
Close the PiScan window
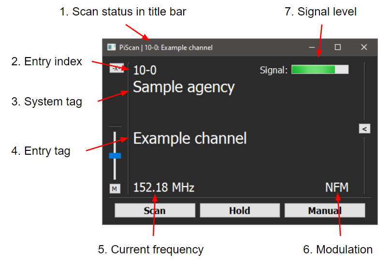coord(364,47)
